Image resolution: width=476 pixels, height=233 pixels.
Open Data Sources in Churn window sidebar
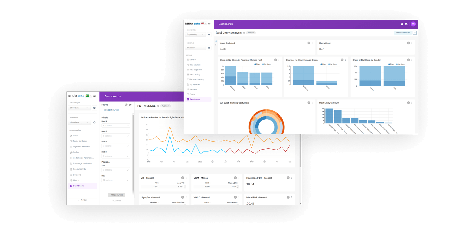194,65
